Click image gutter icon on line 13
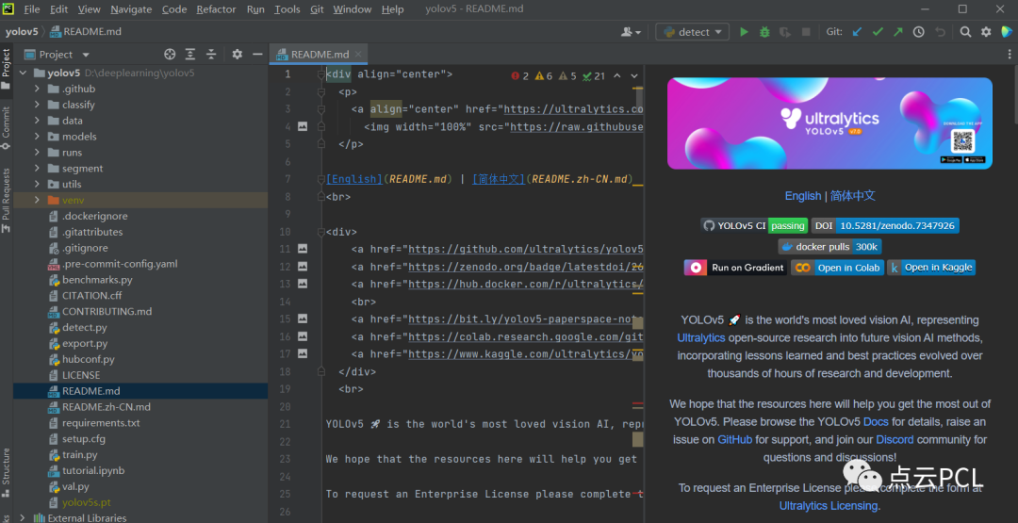Screen dimensions: 1018x523 pos(303,284)
